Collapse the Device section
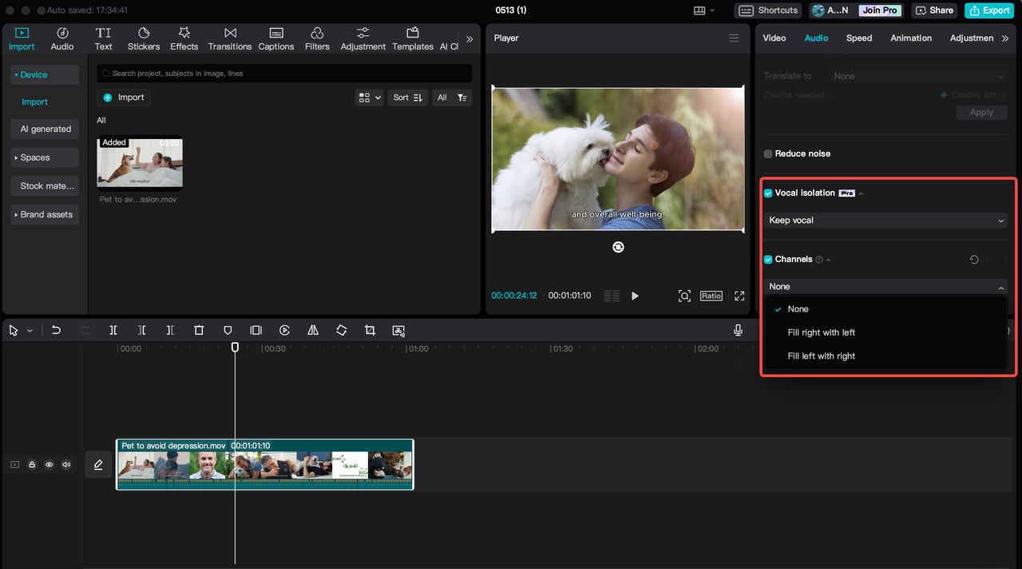 click(x=45, y=74)
